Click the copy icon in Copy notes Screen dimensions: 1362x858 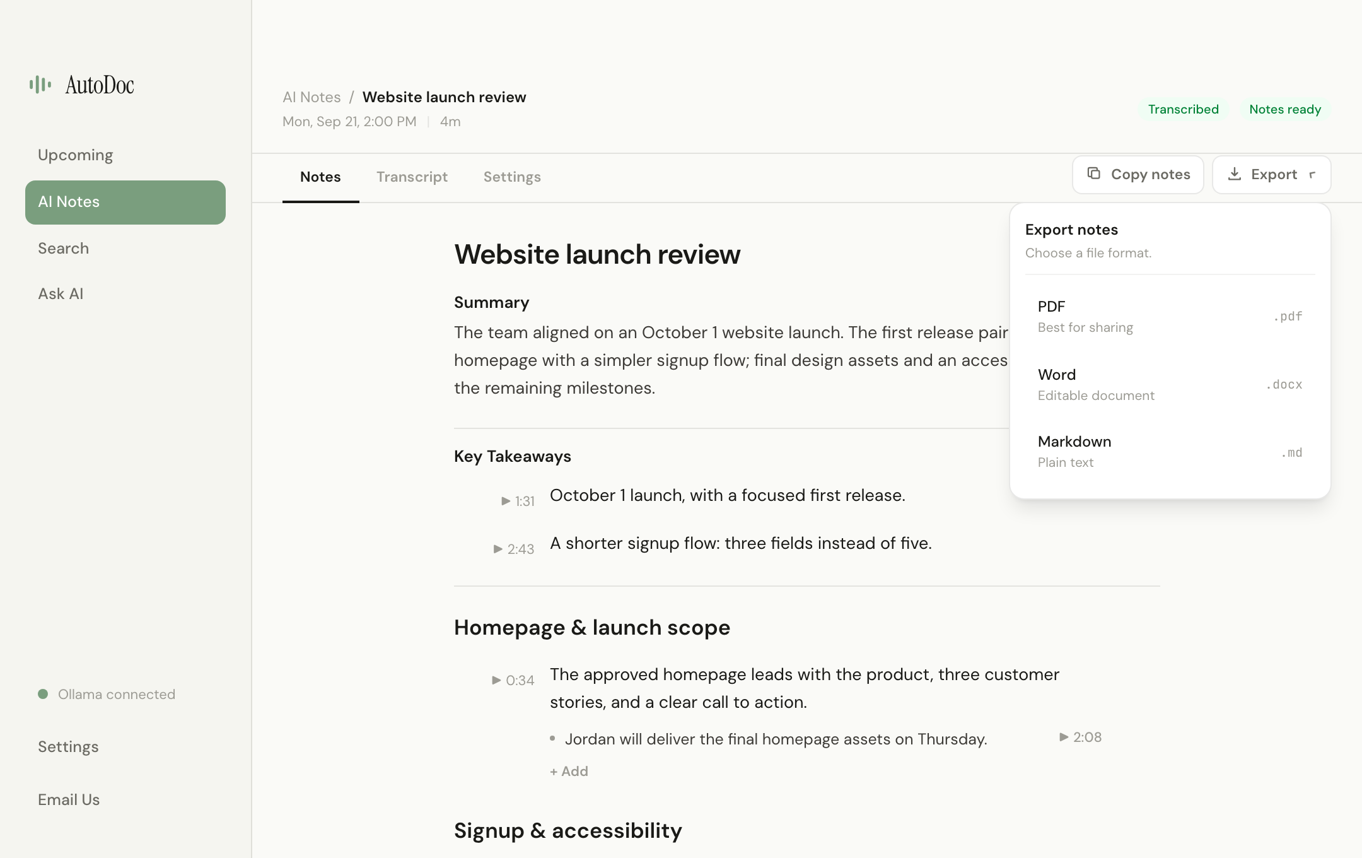coord(1094,173)
